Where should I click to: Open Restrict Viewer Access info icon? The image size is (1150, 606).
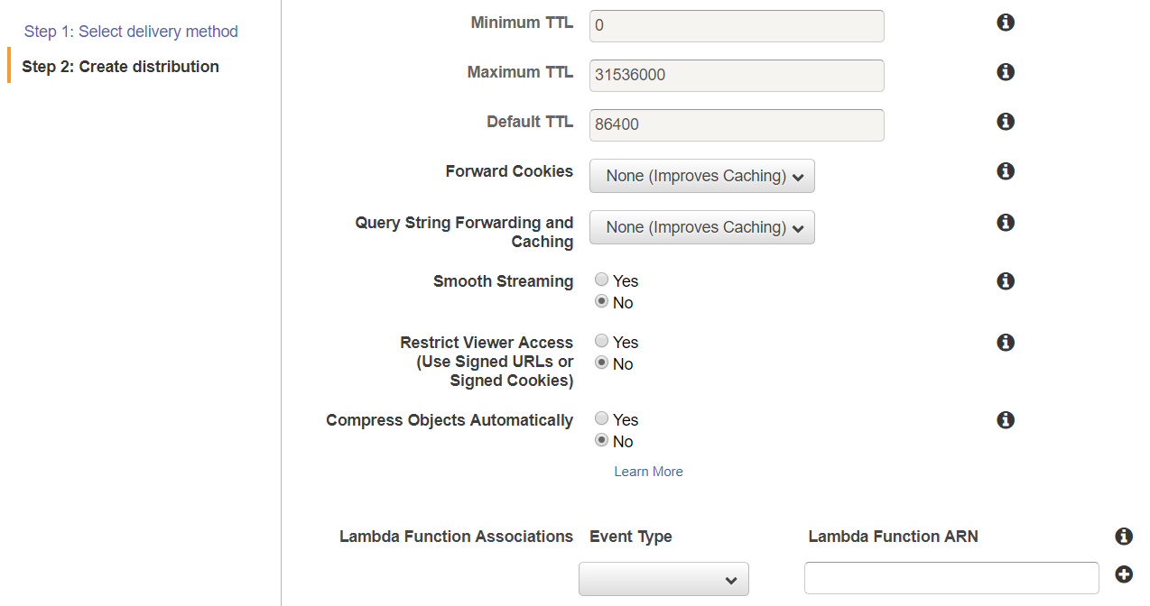click(x=1006, y=343)
